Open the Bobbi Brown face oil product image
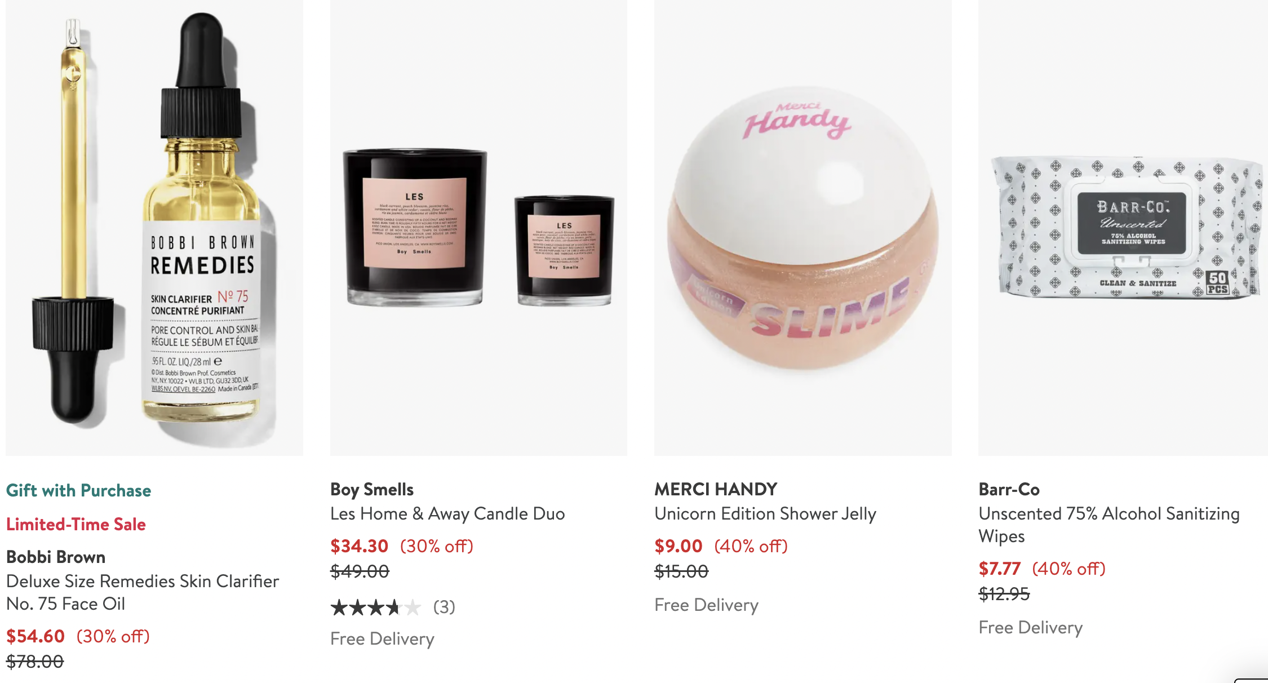This screenshot has height=683, width=1268. tap(154, 228)
